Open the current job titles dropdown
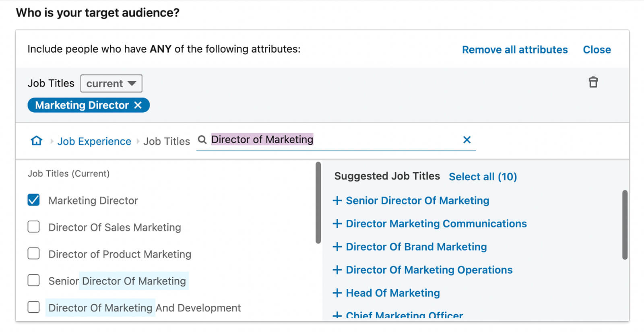The height and width of the screenshot is (332, 644). [x=111, y=83]
